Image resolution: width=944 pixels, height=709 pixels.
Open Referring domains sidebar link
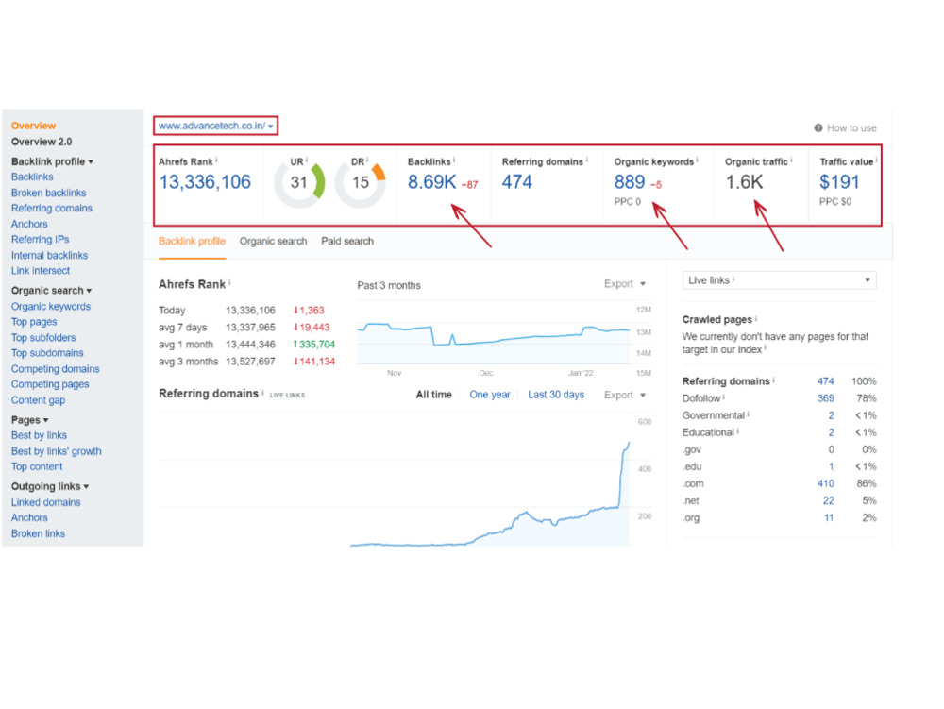coord(52,209)
